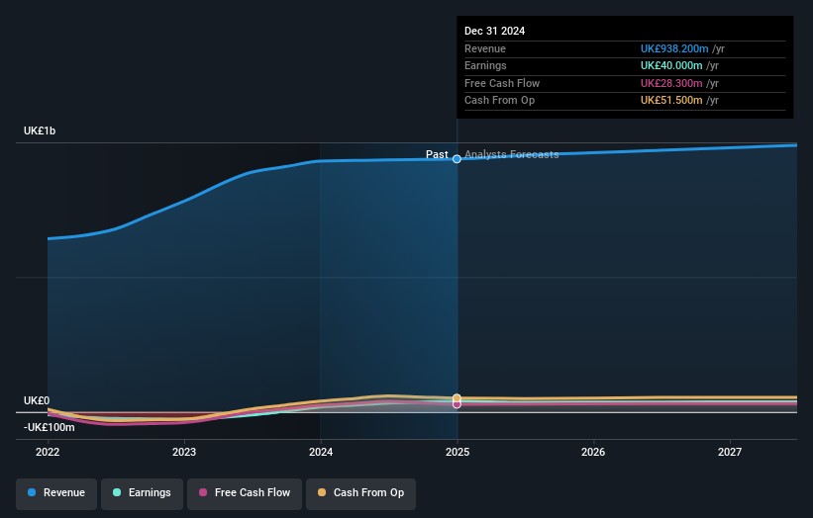Click the Analysts Forecasts label
Image resolution: width=813 pixels, height=518 pixels.
pos(511,154)
